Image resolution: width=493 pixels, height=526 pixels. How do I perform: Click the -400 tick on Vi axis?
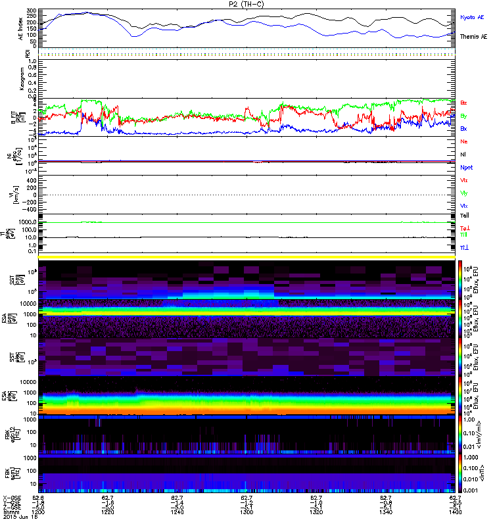[28, 209]
